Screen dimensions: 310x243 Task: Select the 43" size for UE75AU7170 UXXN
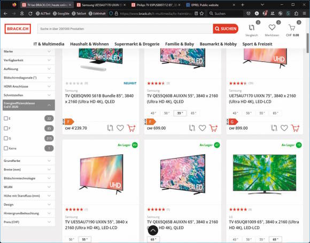(x=235, y=113)
